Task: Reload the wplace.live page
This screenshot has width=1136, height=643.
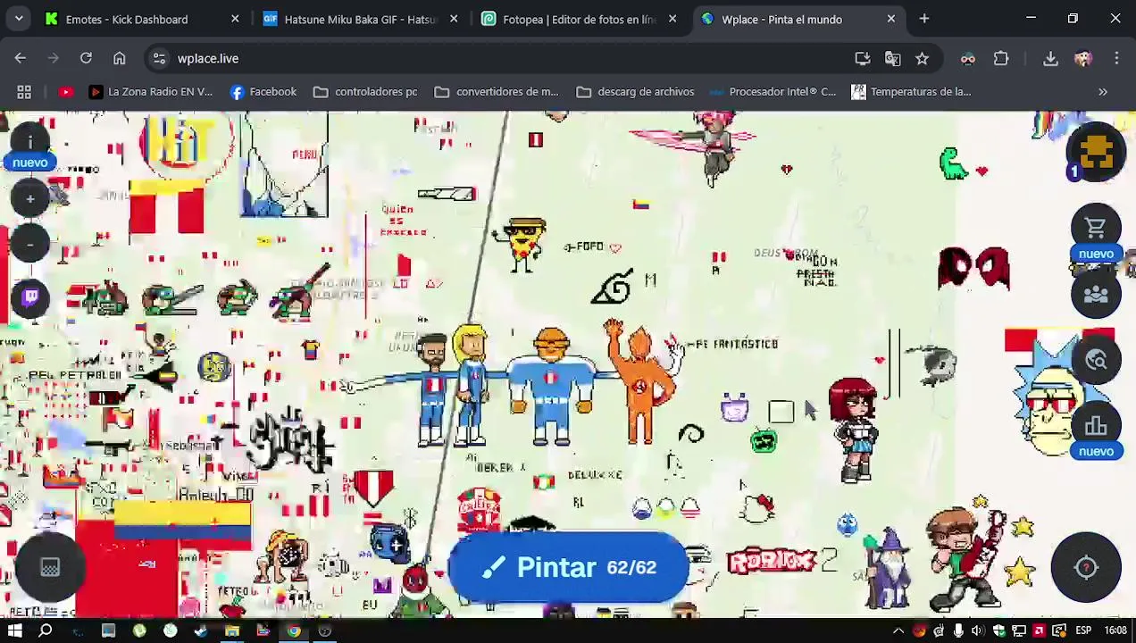Action: tap(86, 58)
